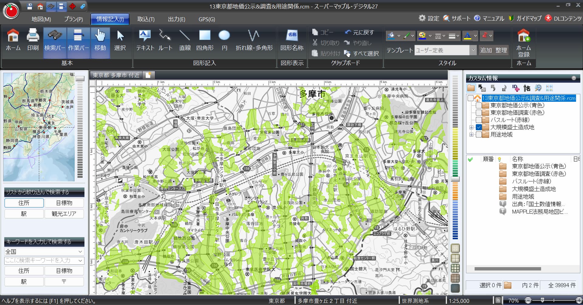Viewport: 583px width, 305px height.
Task: Select the 四角形 rectangle tool
Action: coord(205,40)
